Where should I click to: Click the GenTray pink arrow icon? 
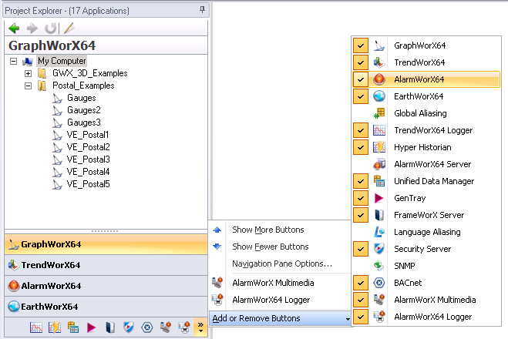coord(92,327)
